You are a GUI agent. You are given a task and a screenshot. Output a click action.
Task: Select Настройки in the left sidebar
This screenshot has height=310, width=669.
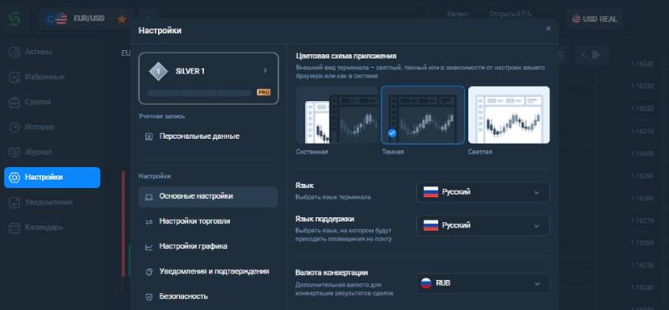pyautogui.click(x=52, y=177)
